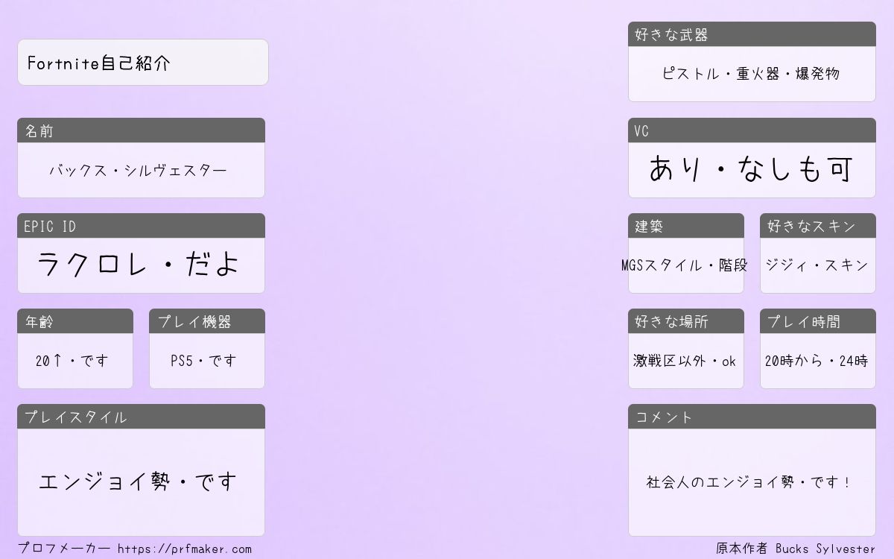Select the comment text 社会人のエンジョイ勢・です!
894x559 pixels.
(749, 482)
